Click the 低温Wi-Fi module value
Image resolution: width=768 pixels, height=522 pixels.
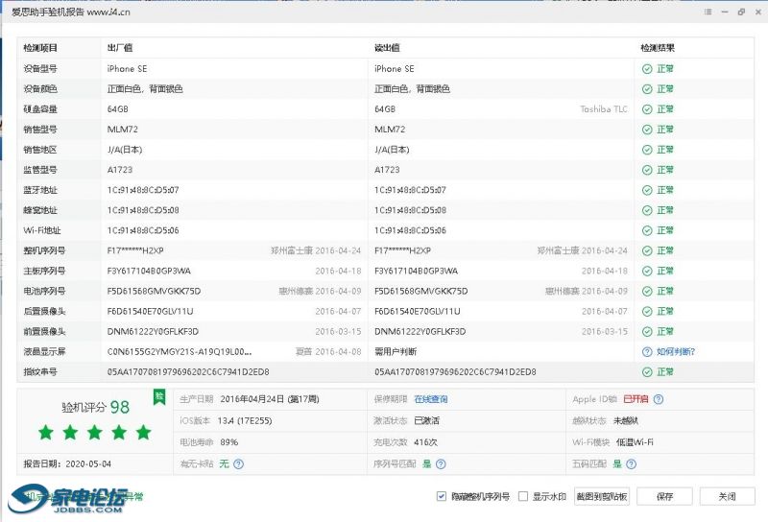(635, 442)
